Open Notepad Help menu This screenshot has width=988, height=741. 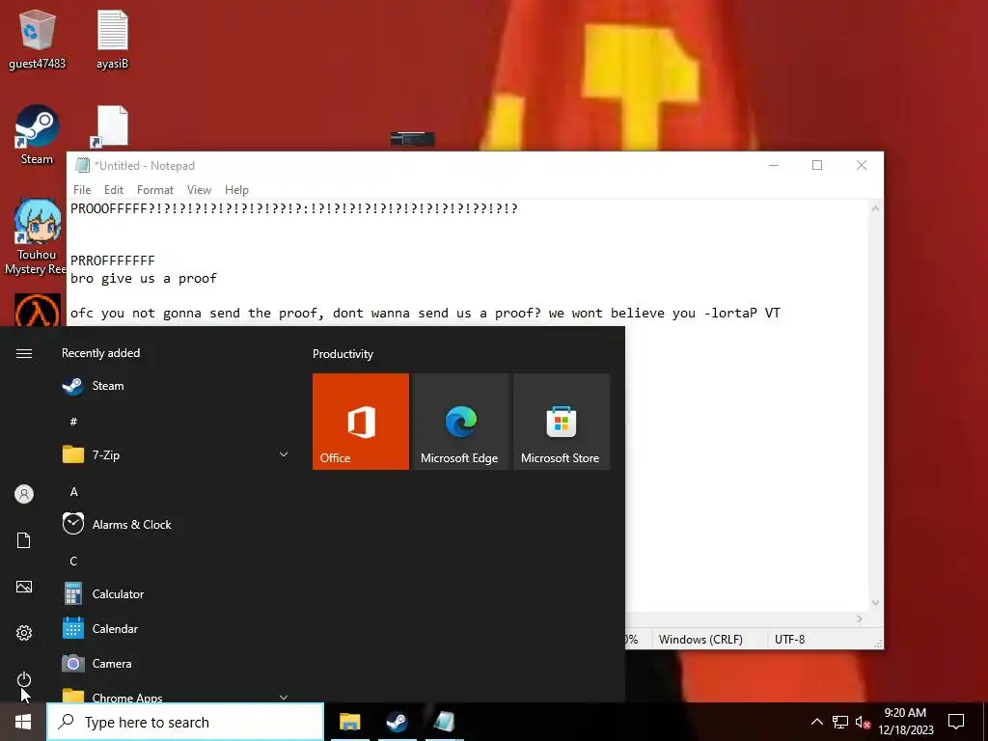tap(237, 190)
